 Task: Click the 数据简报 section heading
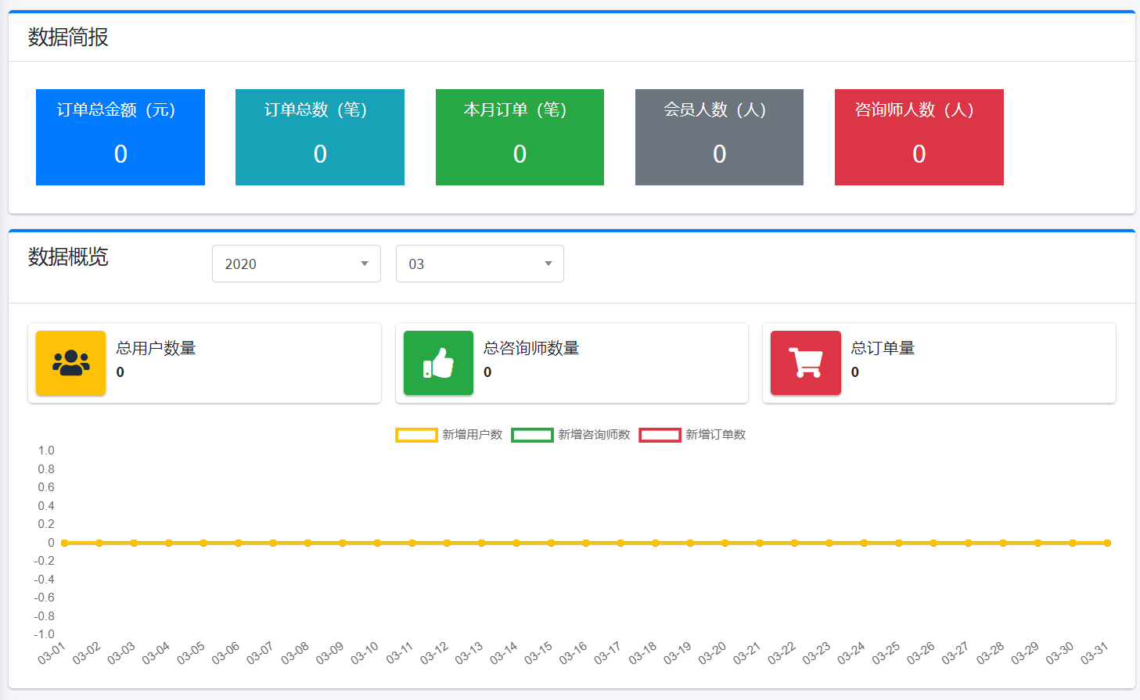pos(68,37)
